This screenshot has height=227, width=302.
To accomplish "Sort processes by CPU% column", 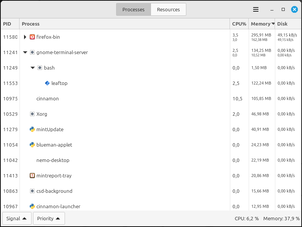I will [239, 24].
